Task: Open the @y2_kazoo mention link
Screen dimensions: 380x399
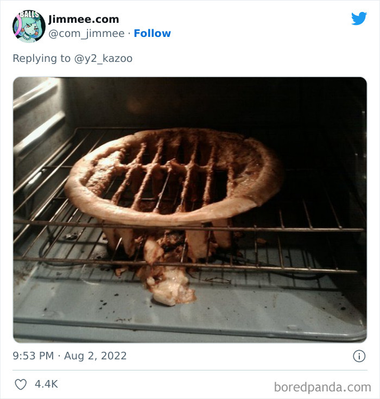Action: pyautogui.click(x=103, y=58)
